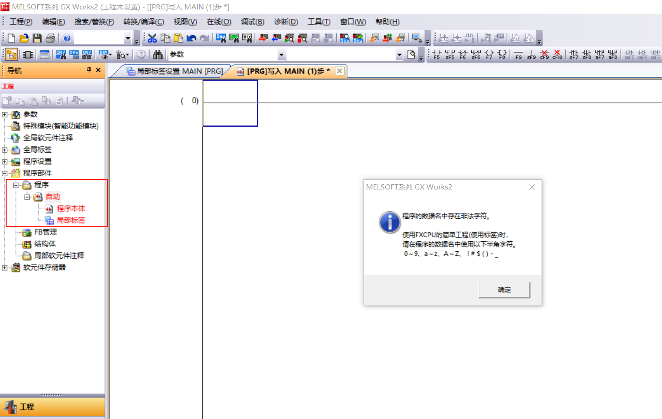Select 程序本体 in the project tree
Viewport: 662px width, 419px height.
(x=71, y=208)
